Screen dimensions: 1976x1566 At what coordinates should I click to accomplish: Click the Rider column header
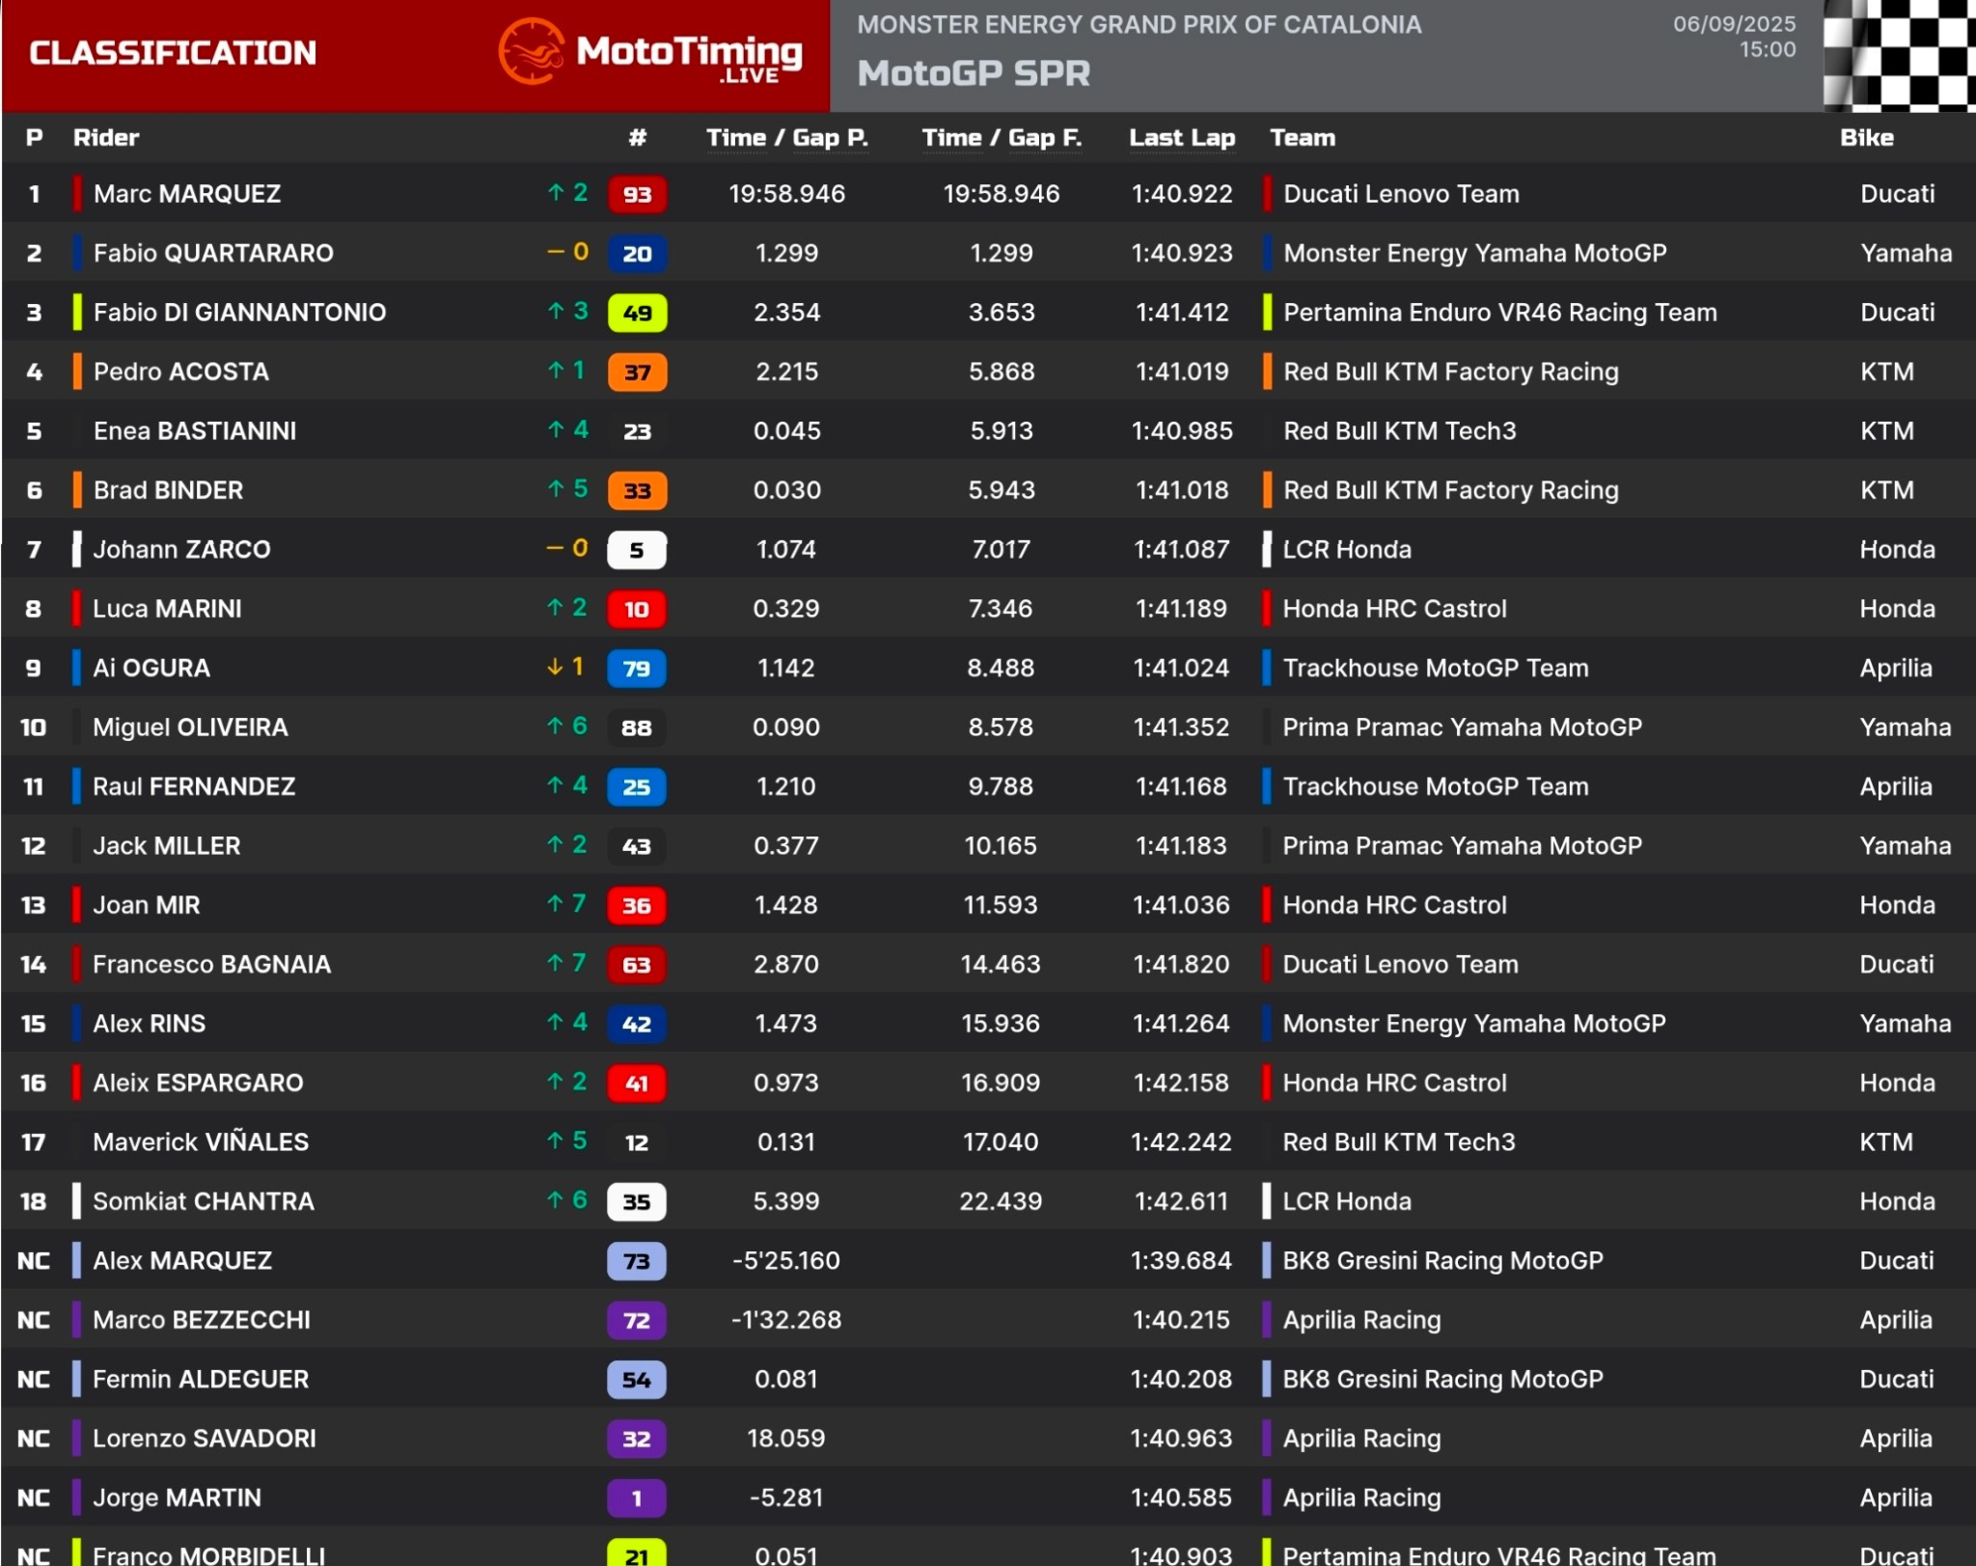[x=106, y=138]
